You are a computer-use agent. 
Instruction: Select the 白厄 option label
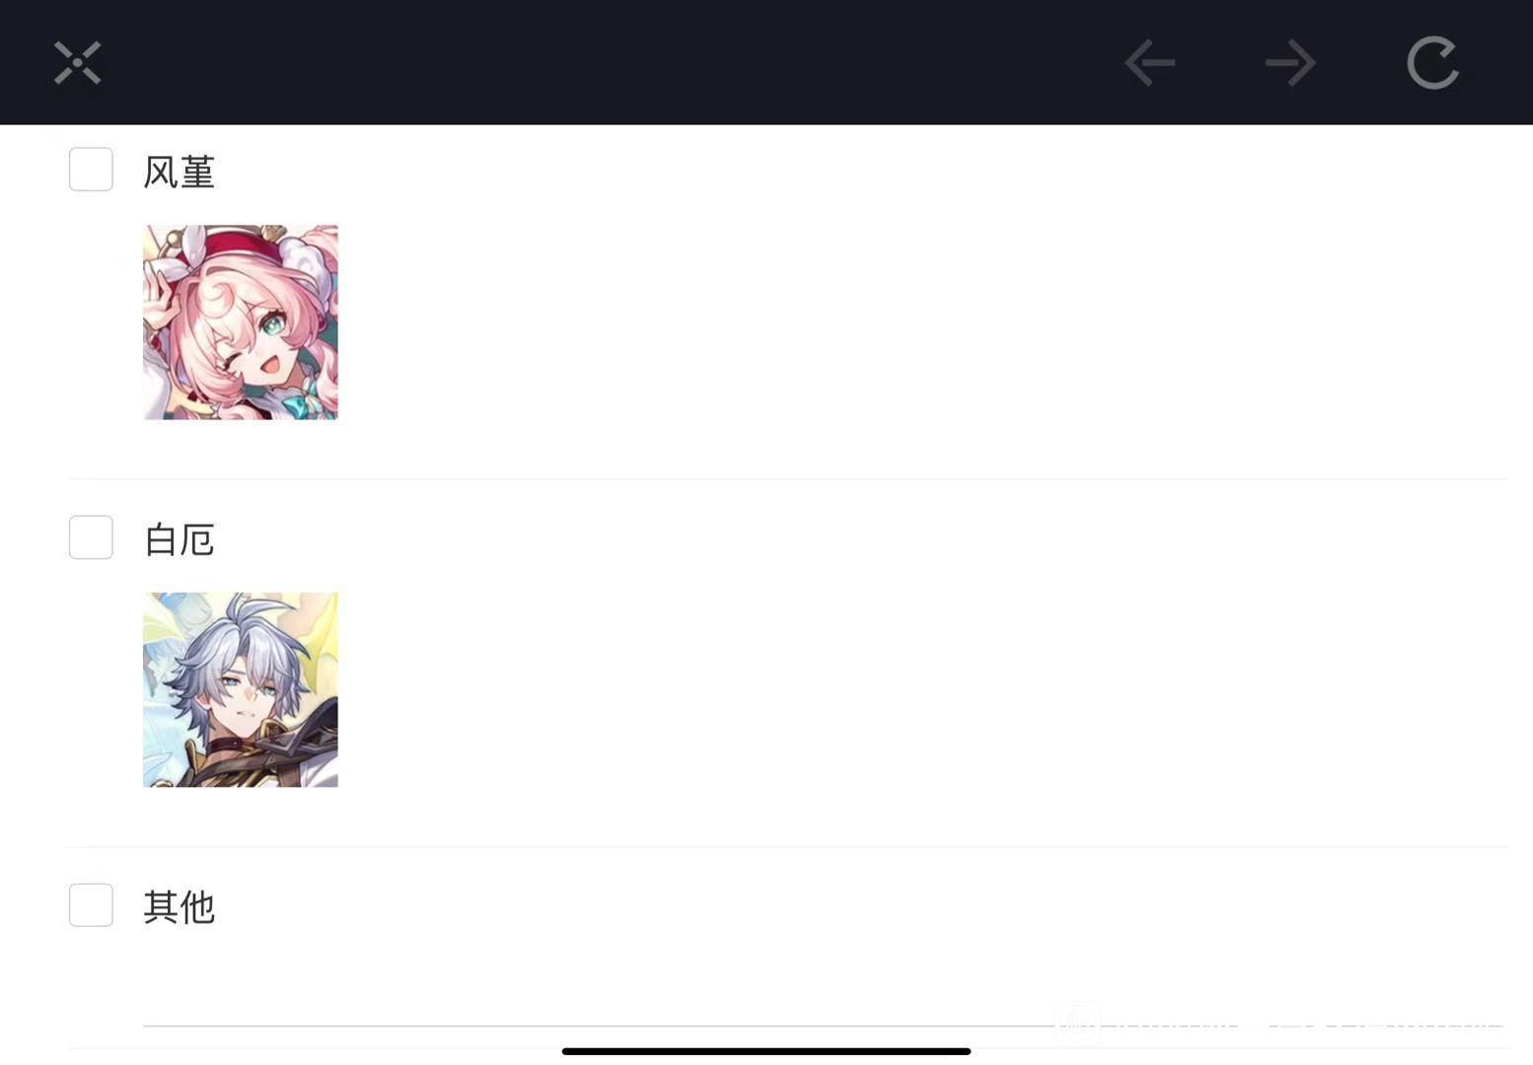(179, 539)
